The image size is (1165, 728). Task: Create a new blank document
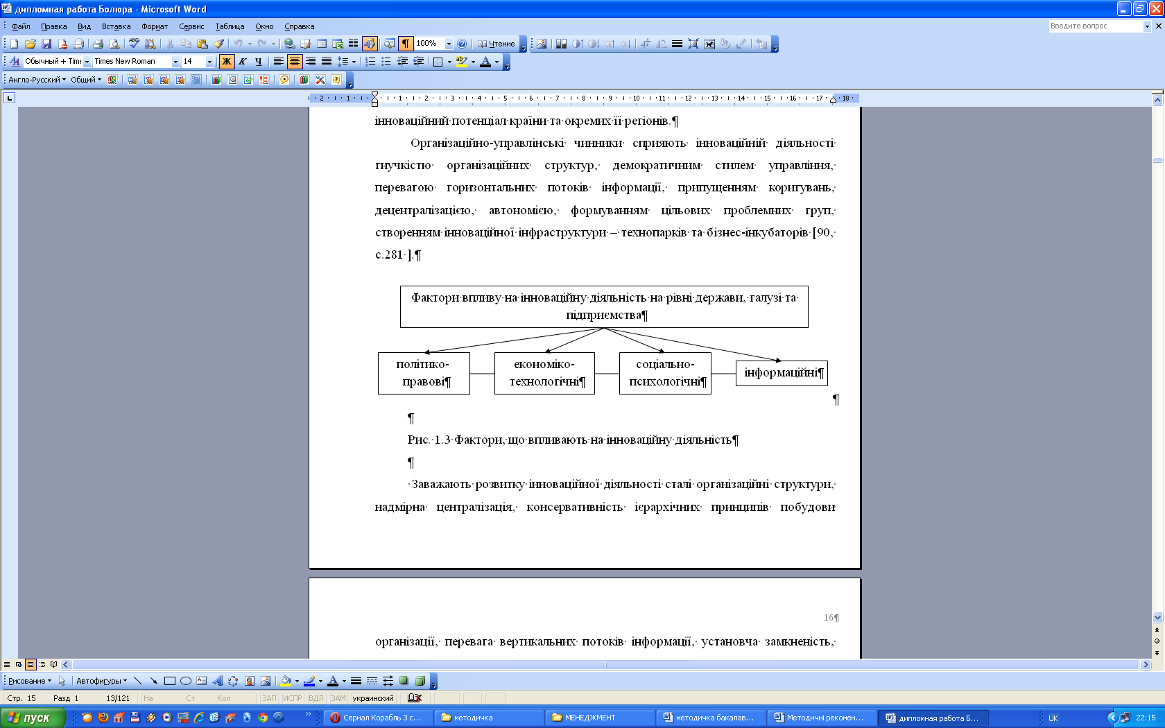coord(15,44)
